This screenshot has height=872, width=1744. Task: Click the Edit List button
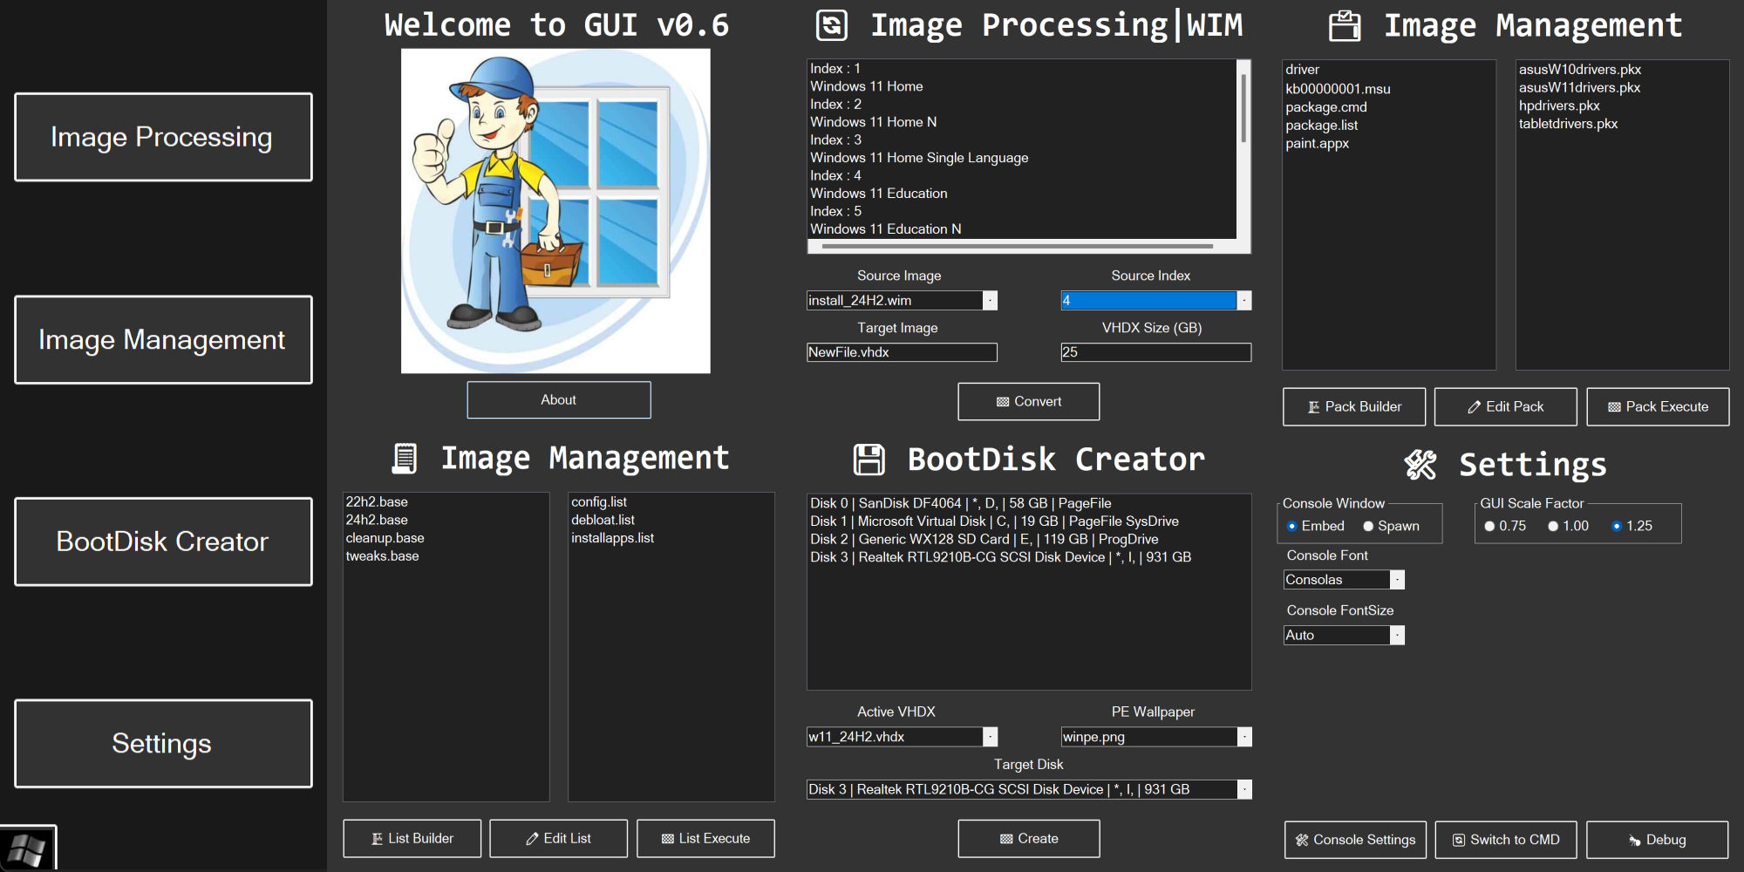point(559,839)
